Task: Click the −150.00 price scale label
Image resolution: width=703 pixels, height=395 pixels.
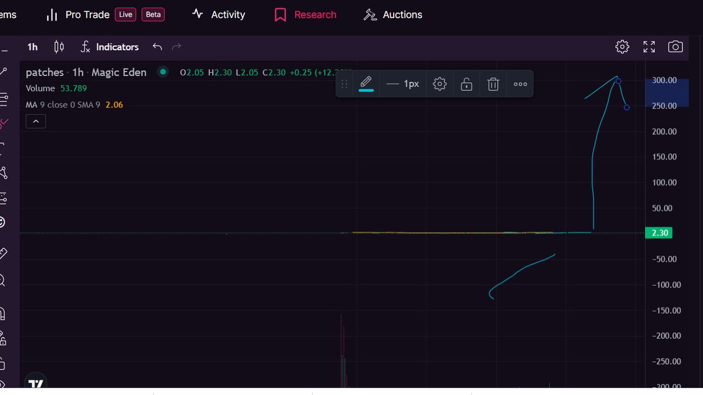Action: click(666, 311)
